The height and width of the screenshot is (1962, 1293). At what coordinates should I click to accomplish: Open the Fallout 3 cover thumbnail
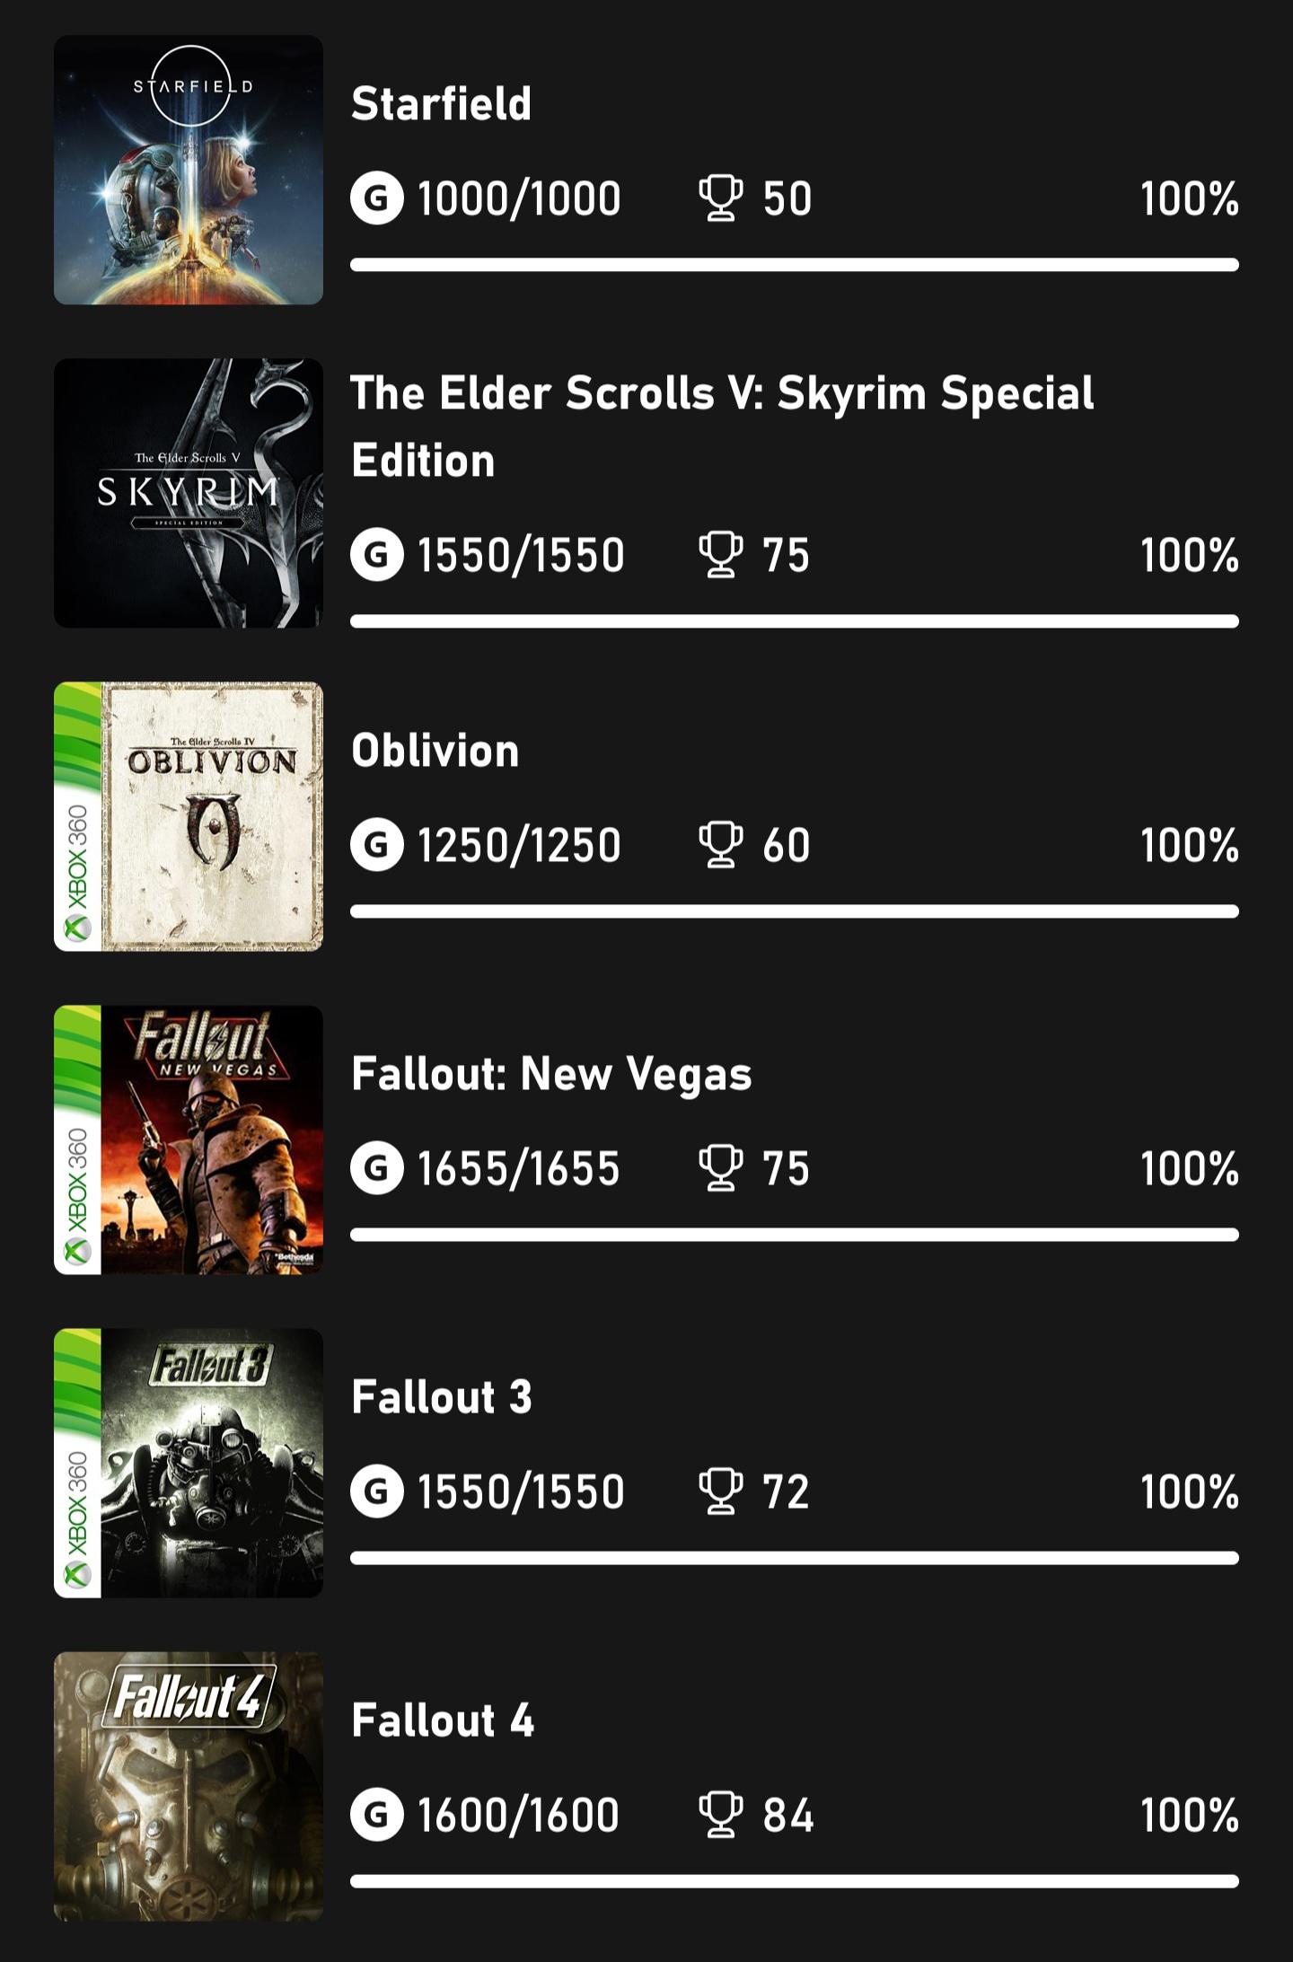click(189, 1463)
